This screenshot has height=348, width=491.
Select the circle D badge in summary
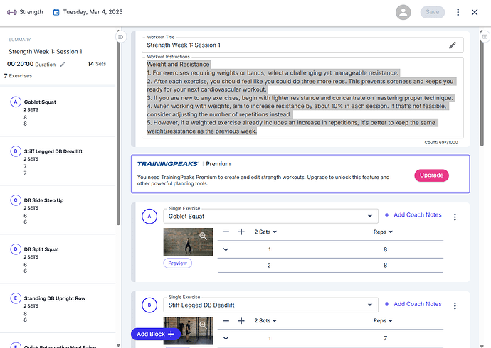(16, 249)
